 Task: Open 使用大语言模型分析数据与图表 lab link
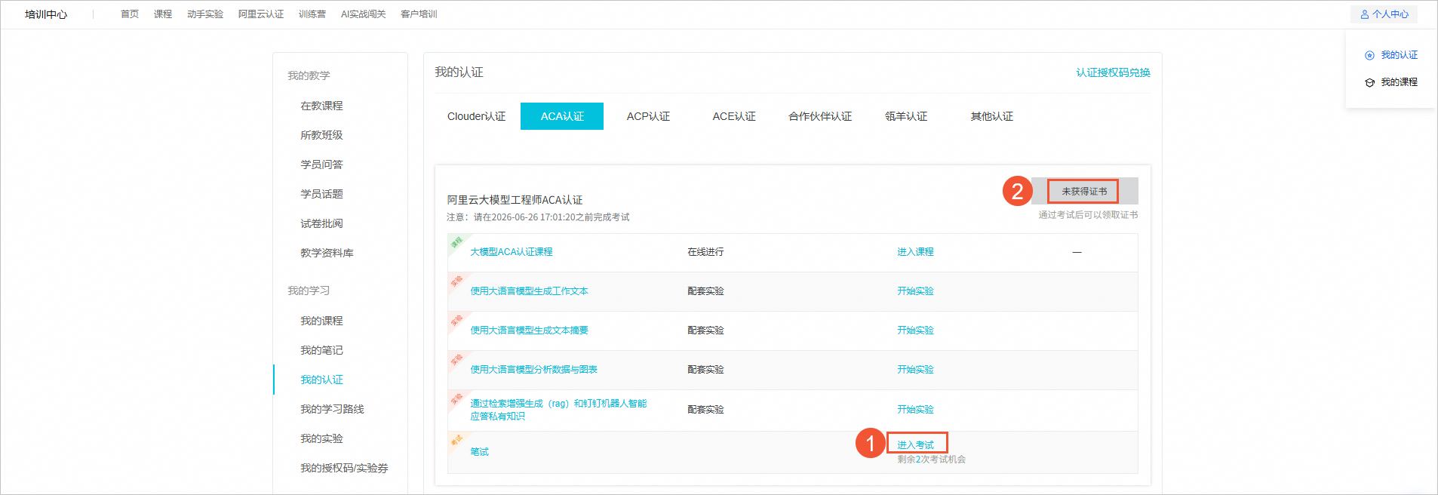point(533,370)
